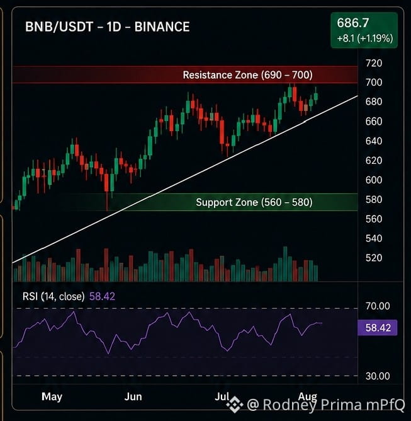
Task: Click the 680 price axis label
Action: coord(374,101)
